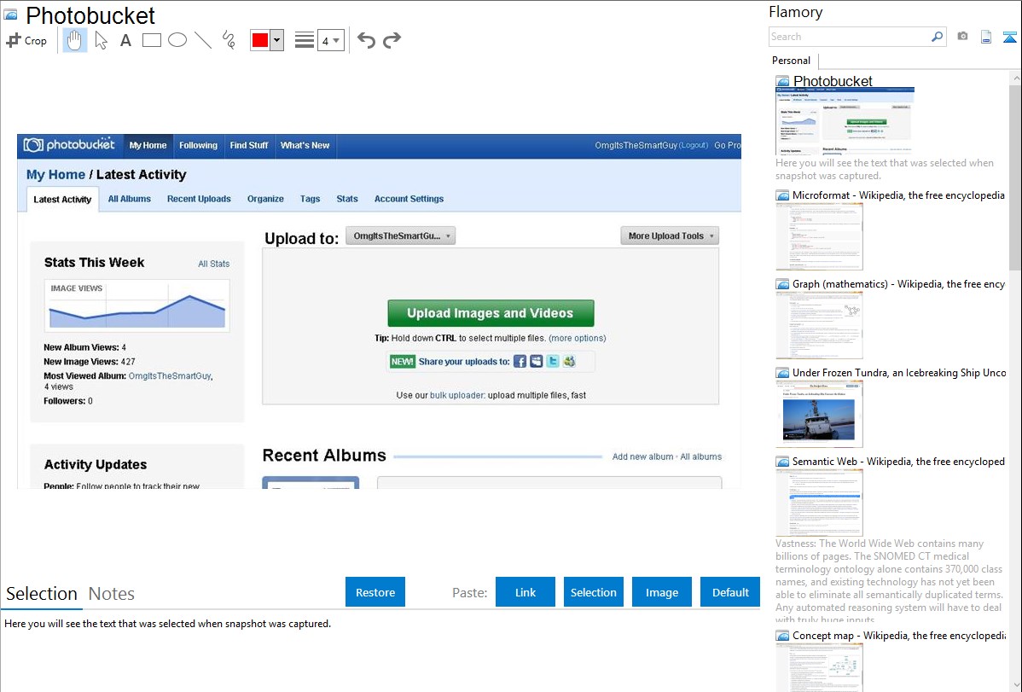The image size is (1022, 692).
Task: Click the Microformat - Wikipedia title text
Action: [x=898, y=195]
